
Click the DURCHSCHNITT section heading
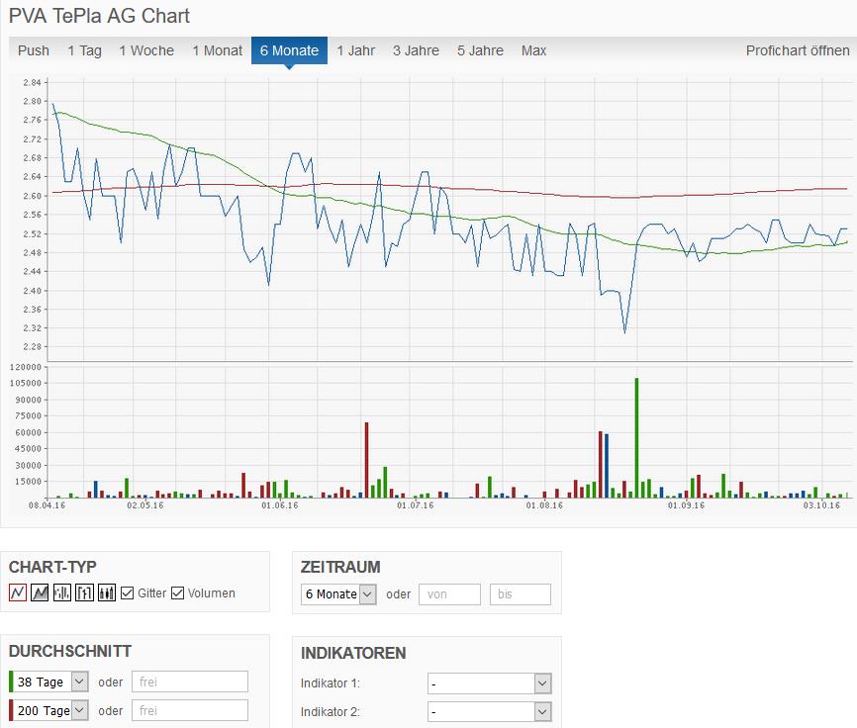pos(70,651)
